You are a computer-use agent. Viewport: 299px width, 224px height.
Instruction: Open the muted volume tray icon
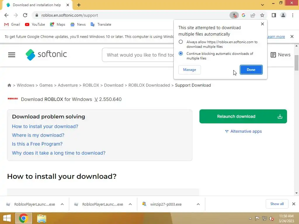point(272,218)
